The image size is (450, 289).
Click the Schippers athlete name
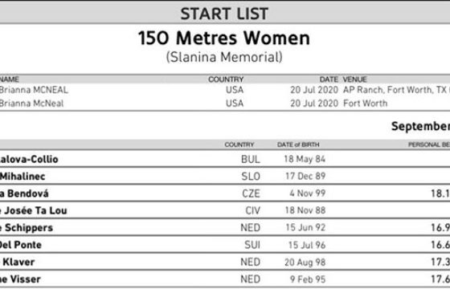[27, 228]
